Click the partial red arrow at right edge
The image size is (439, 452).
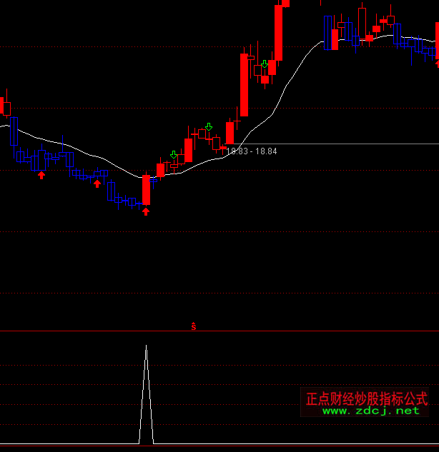click(437, 64)
